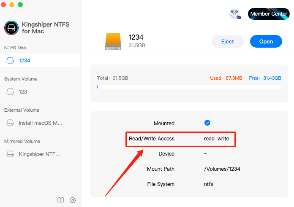Click the orange drive icon for 1234
Image resolution: width=294 pixels, height=207 pixels.
(x=113, y=41)
